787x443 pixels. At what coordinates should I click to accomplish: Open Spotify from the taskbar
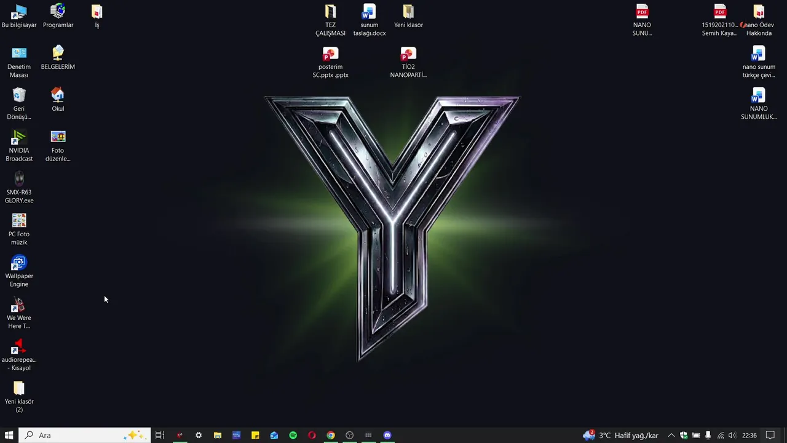[x=293, y=435]
